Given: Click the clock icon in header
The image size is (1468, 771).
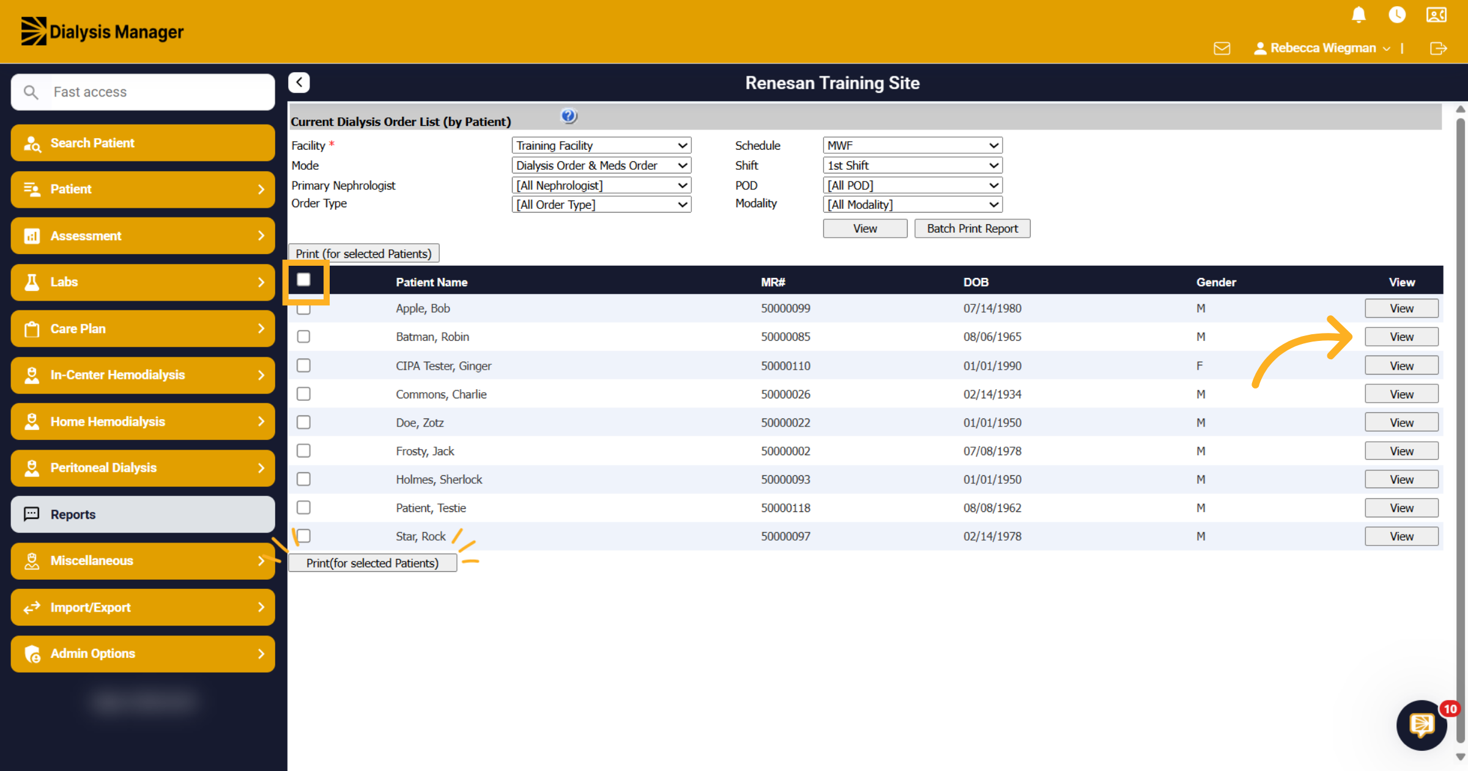Looking at the screenshot, I should click(x=1397, y=15).
